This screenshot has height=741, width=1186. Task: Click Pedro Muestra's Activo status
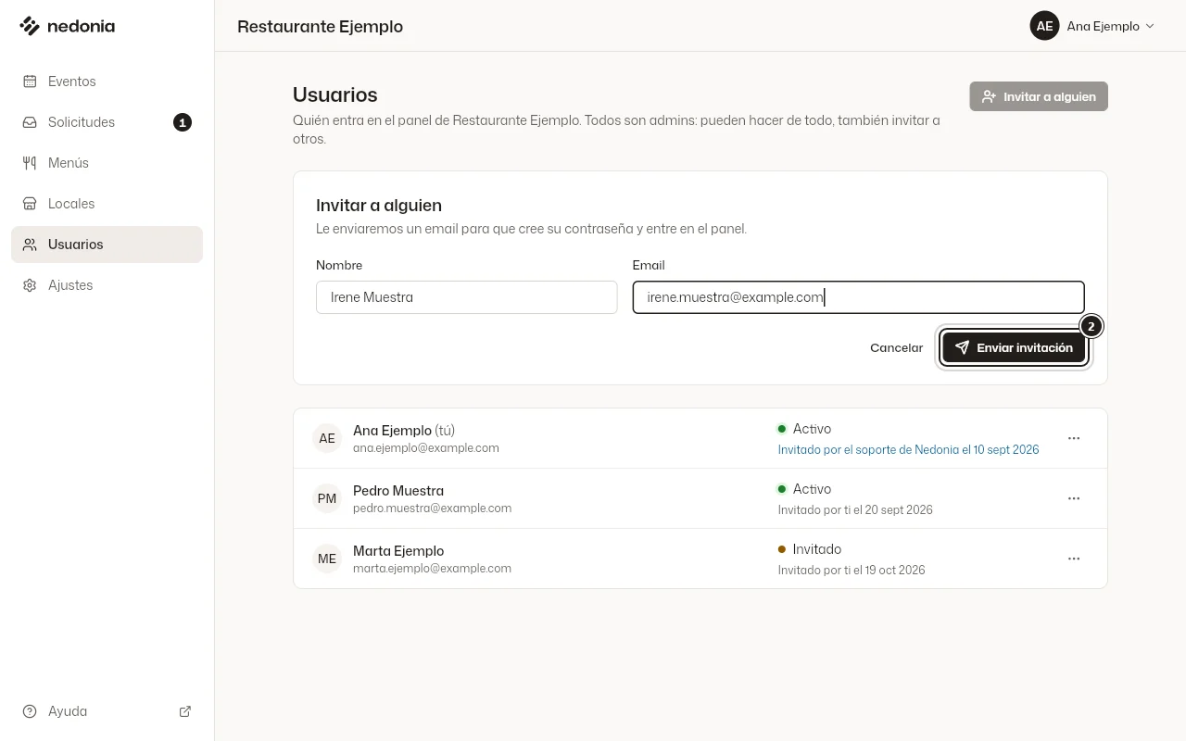pos(804,489)
